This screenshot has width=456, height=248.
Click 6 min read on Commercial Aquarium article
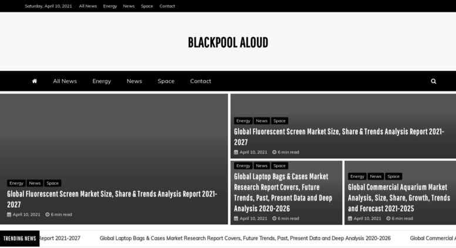pyautogui.click(x=402, y=218)
